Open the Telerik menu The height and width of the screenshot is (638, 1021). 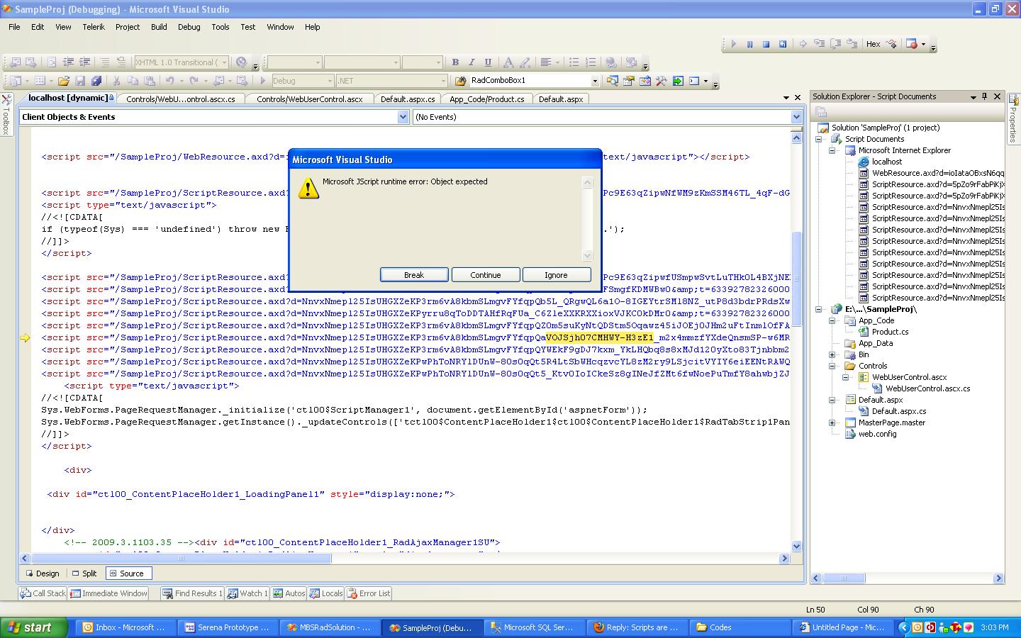point(94,27)
